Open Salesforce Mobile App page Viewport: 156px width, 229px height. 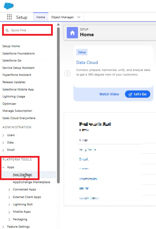[18, 90]
